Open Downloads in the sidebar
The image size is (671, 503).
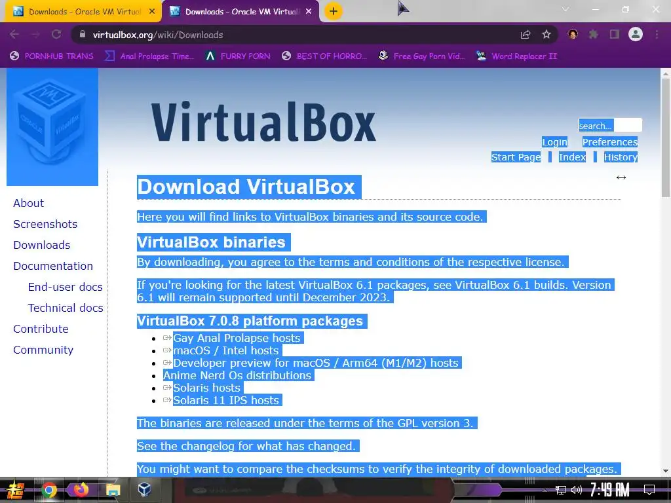(x=41, y=245)
